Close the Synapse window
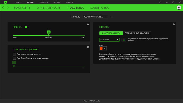Screen dimensions: 183x103 180,2
